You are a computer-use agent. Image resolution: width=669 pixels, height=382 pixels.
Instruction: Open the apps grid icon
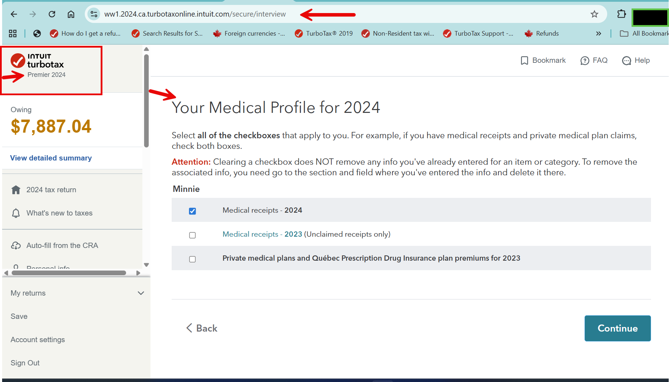point(13,34)
